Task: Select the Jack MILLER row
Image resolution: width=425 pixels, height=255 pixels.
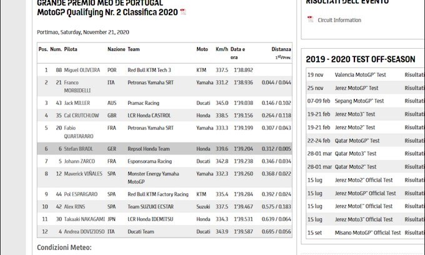Action: click(164, 103)
